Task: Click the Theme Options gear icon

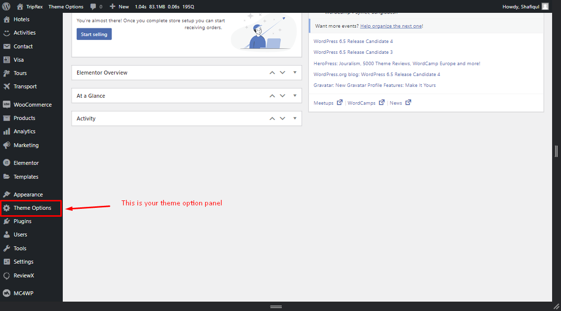Action: pyautogui.click(x=6, y=208)
